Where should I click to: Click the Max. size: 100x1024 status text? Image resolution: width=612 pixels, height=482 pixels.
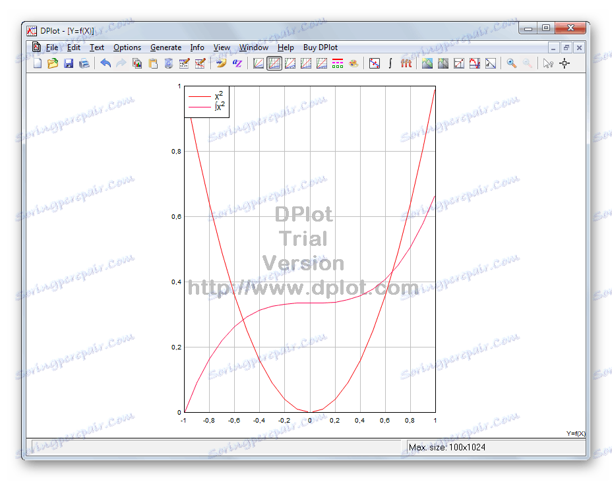tap(447, 447)
